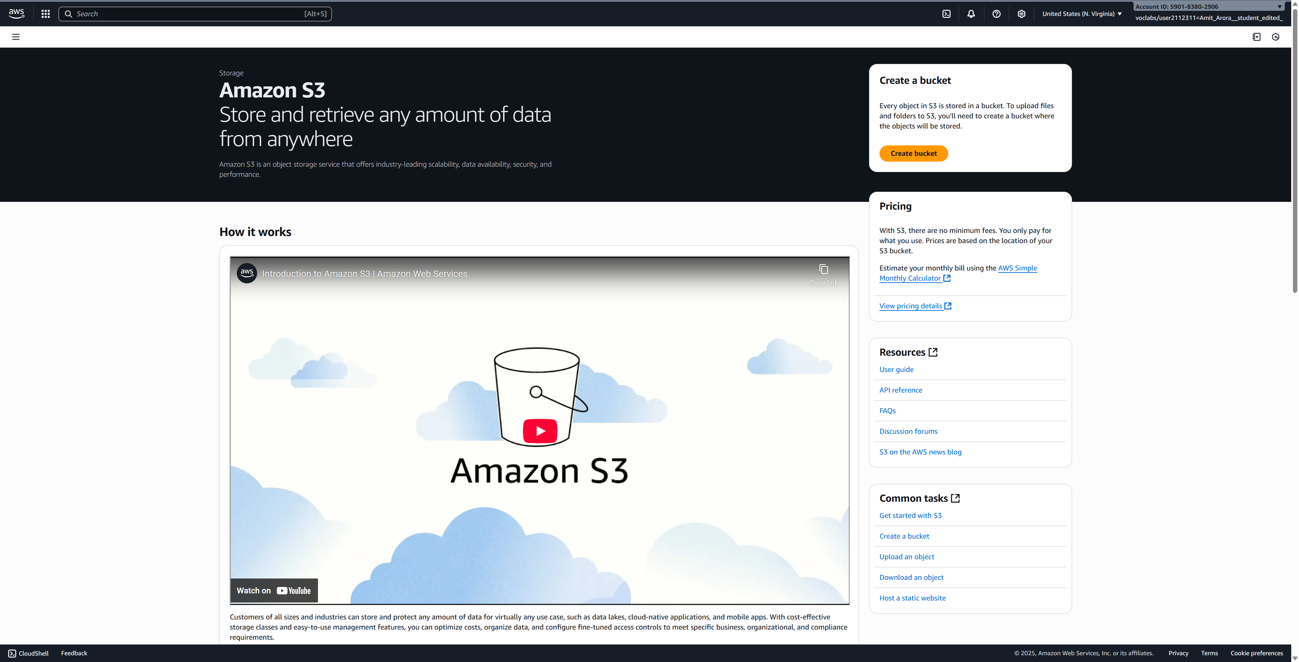The height and width of the screenshot is (662, 1299).
Task: Click Watch on YouTube button
Action: pos(274,590)
